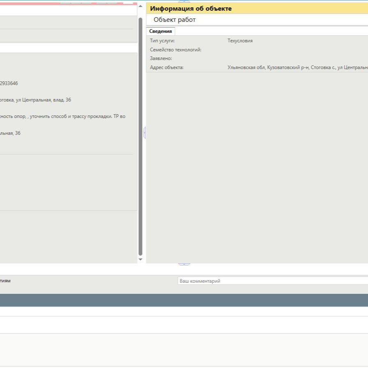Select the Ульяновская обл address value
Screen dimensions: 368x369
(x=298, y=67)
